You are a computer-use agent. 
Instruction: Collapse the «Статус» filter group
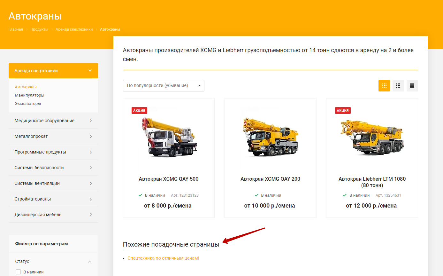(90, 262)
